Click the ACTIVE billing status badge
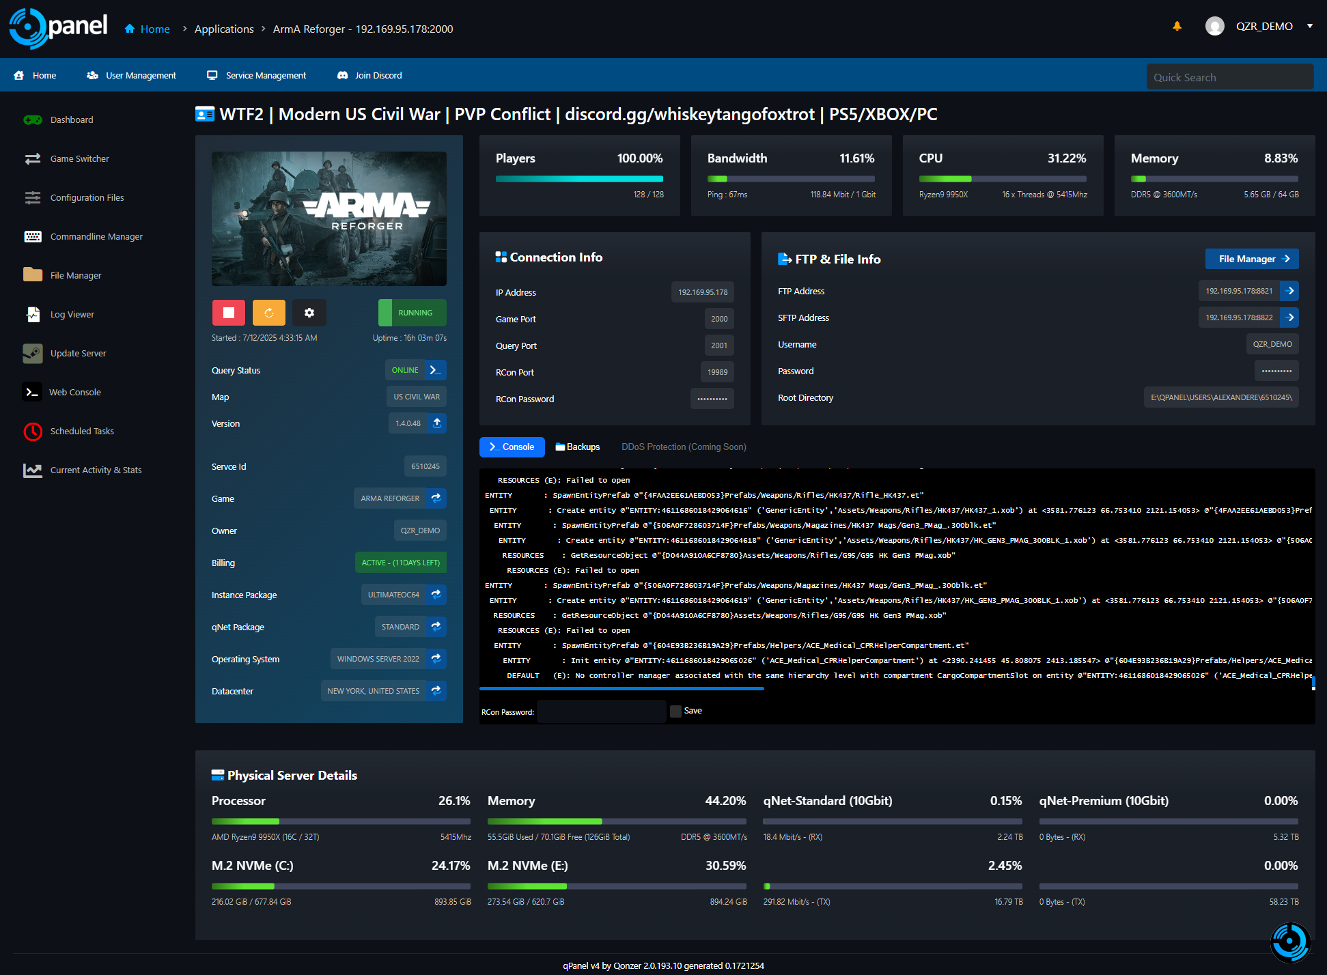Viewport: 1327px width, 975px height. [401, 563]
